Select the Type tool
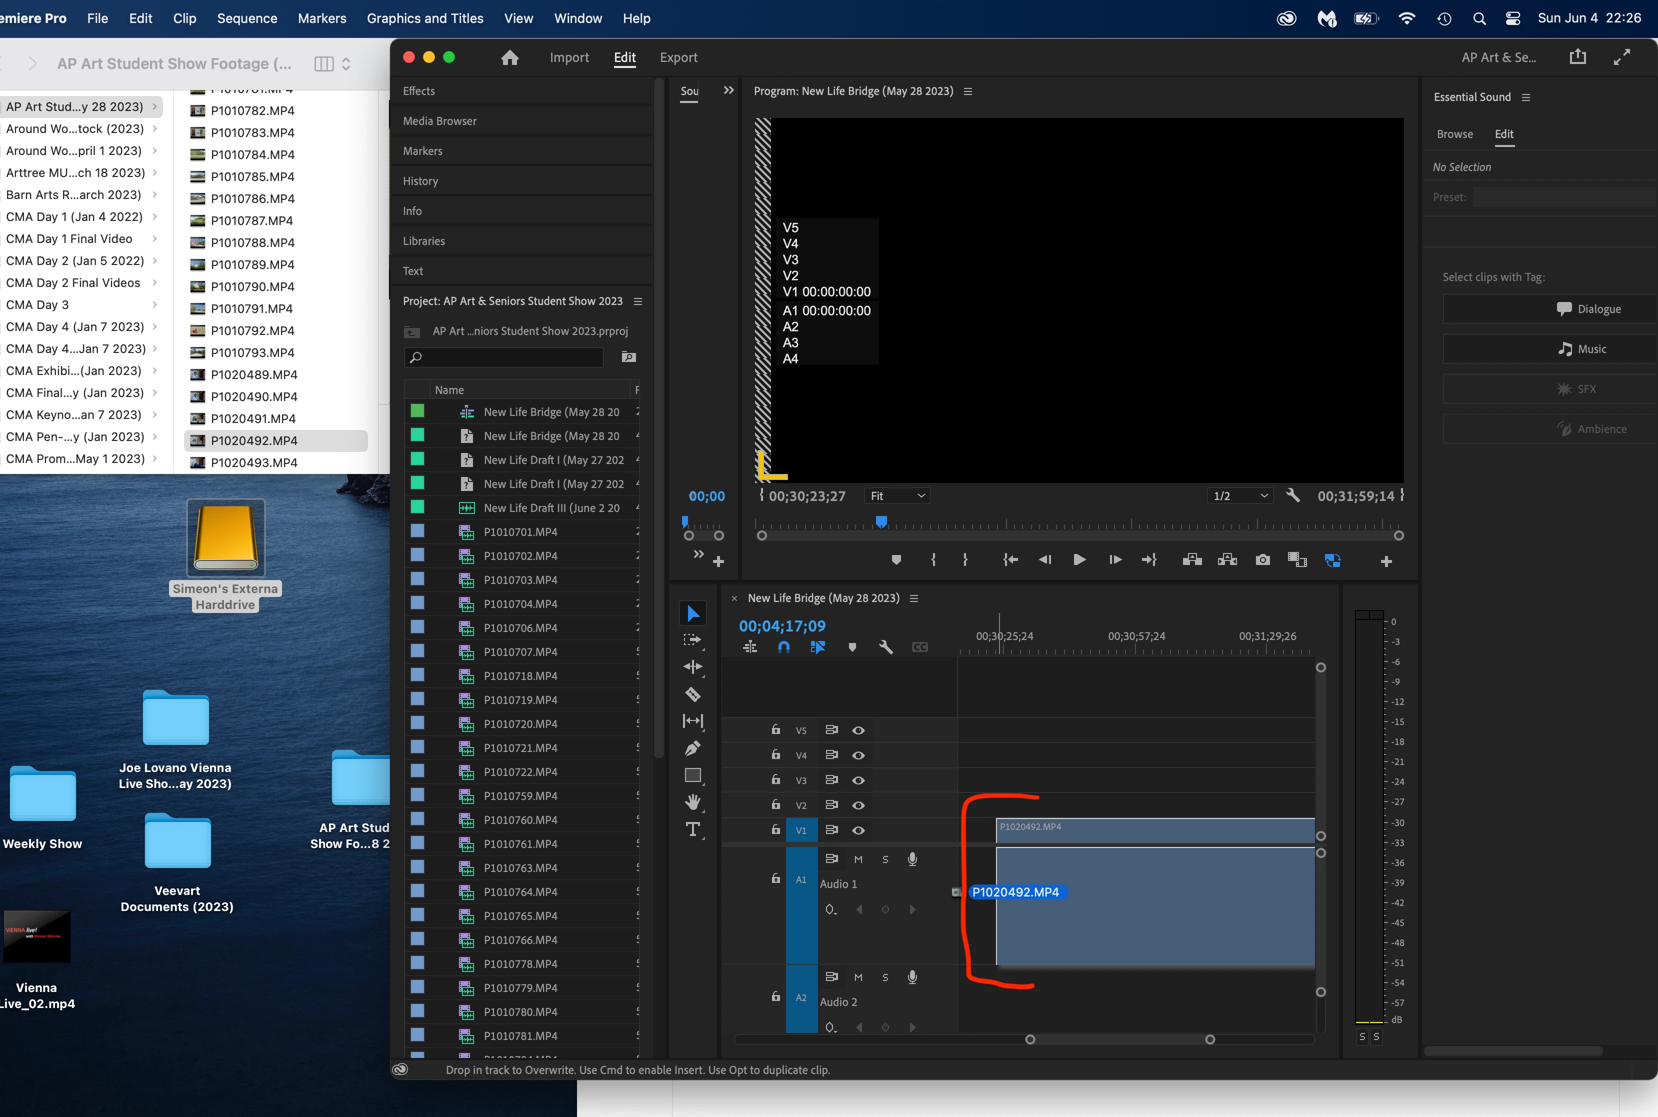 (692, 829)
